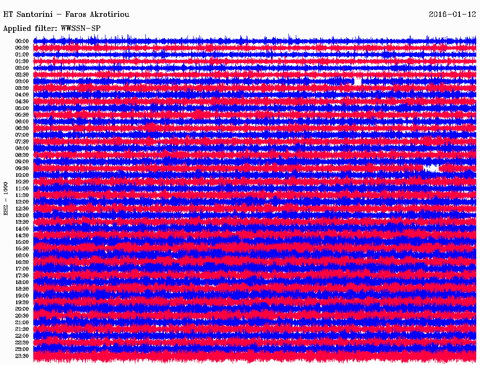This screenshot has height=365, width=480.
Task: Click the 14:00 time label
Action: [22, 229]
